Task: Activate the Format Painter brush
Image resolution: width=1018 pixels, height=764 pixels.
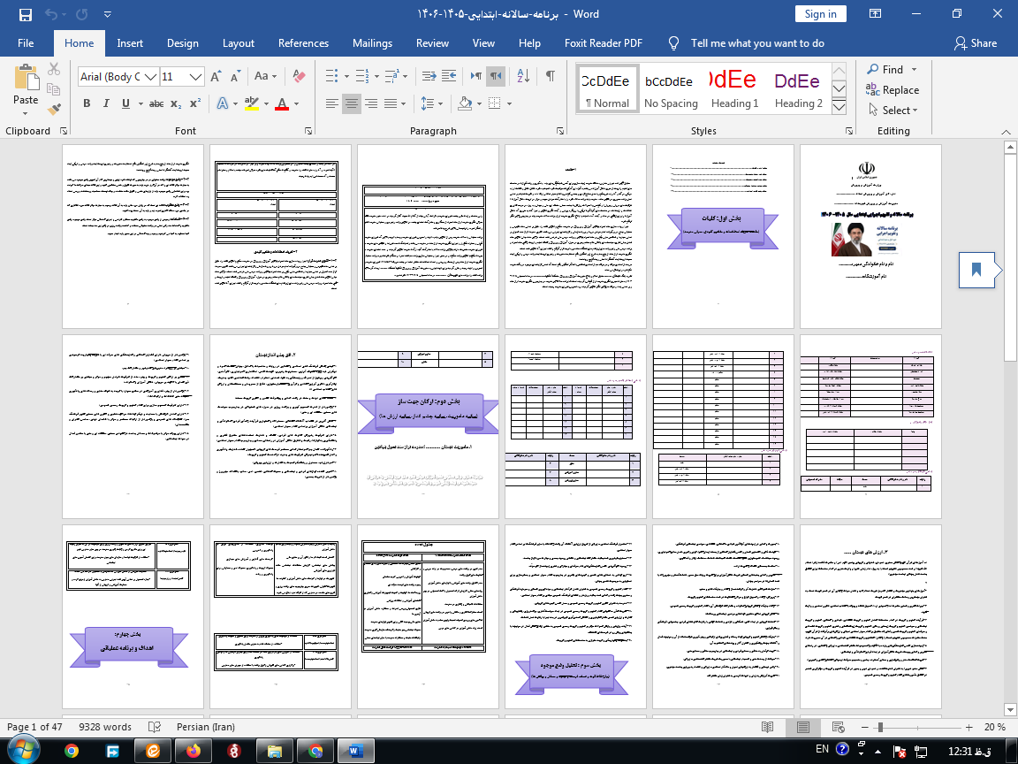Action: click(x=54, y=109)
